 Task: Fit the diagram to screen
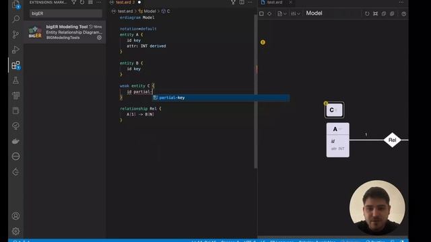(375, 13)
